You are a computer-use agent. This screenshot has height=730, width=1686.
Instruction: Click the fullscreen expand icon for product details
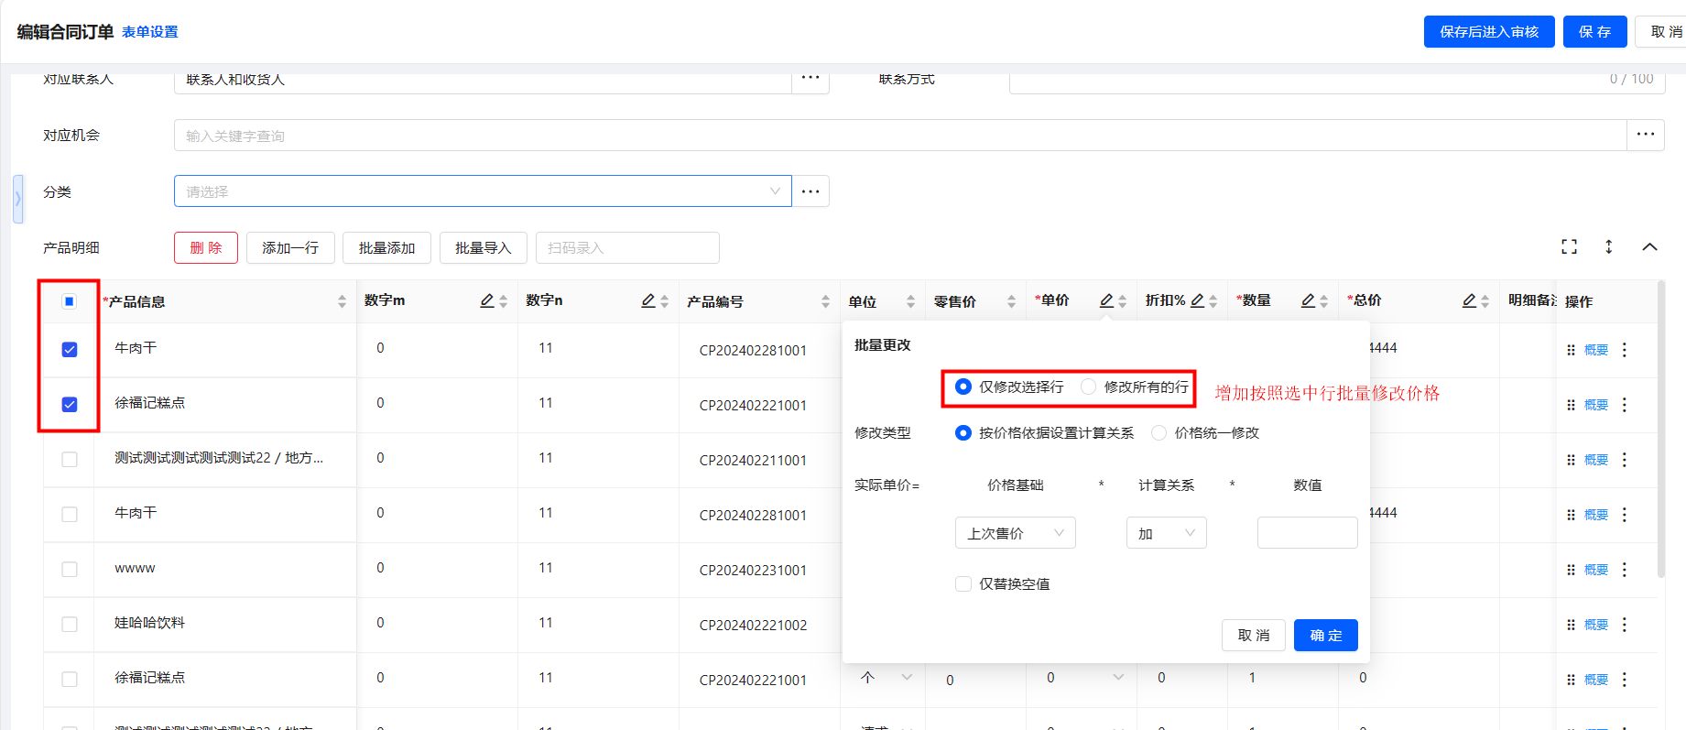pos(1569,246)
